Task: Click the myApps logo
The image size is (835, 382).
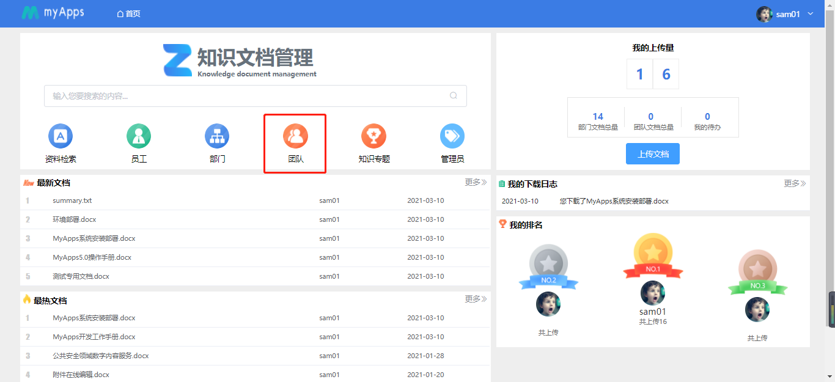Action: 53,13
